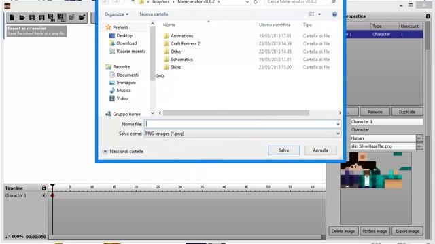Click the Save As floppy icon

click(x=41, y=18)
